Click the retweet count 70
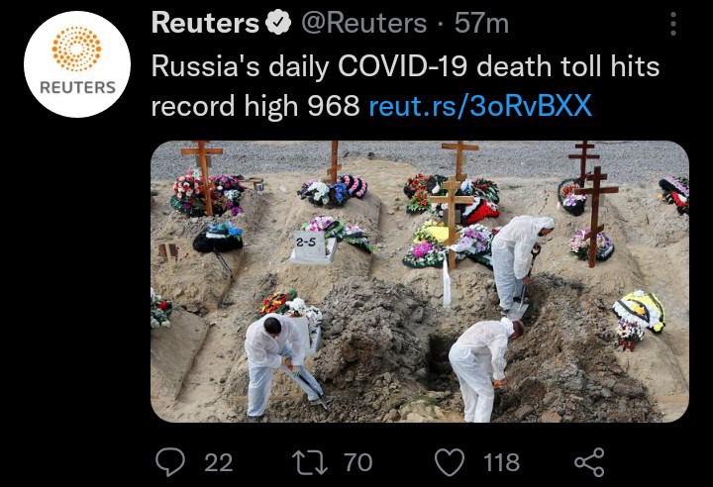 (x=358, y=462)
